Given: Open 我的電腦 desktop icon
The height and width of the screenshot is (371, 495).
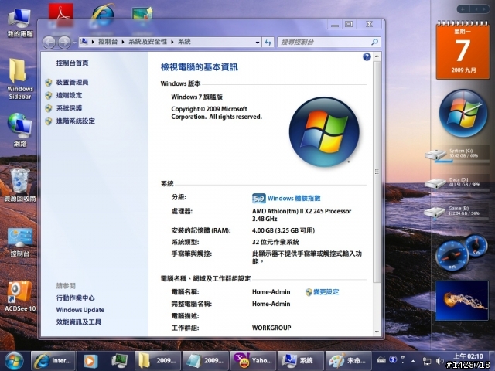Looking at the screenshot, I should coord(19,22).
